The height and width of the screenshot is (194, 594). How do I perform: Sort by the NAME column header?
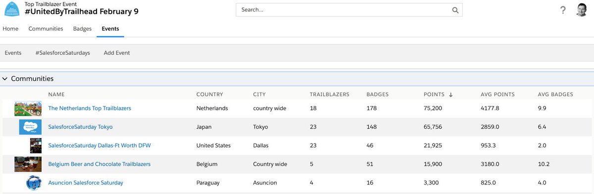[x=56, y=95]
